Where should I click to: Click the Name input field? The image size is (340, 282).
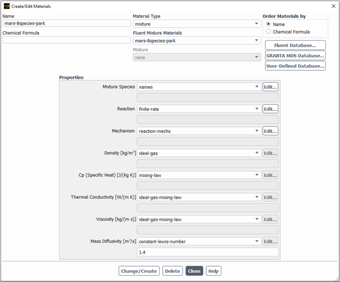66,23
